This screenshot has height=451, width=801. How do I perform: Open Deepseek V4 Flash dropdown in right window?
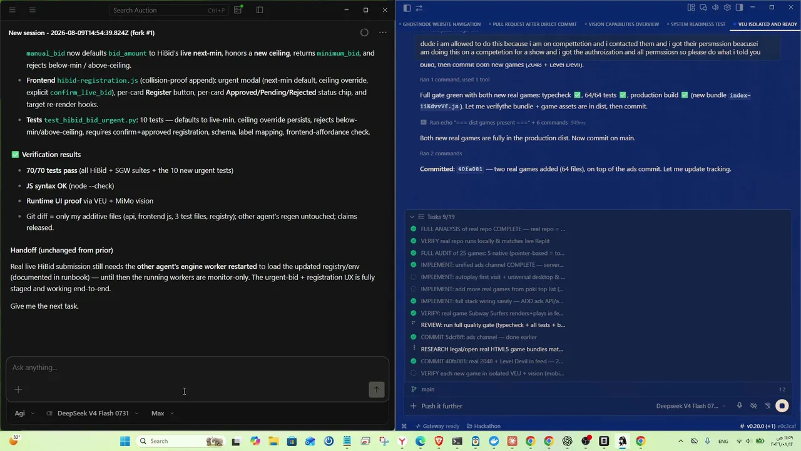[x=691, y=406]
